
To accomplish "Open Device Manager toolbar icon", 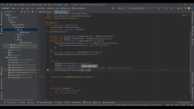I will tap(181, 8).
